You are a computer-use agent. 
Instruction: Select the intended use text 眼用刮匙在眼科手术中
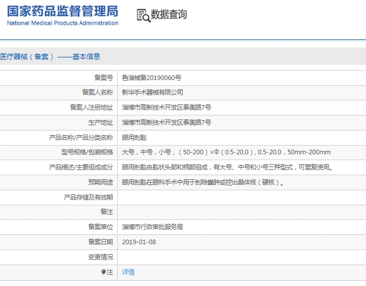pos(203,182)
